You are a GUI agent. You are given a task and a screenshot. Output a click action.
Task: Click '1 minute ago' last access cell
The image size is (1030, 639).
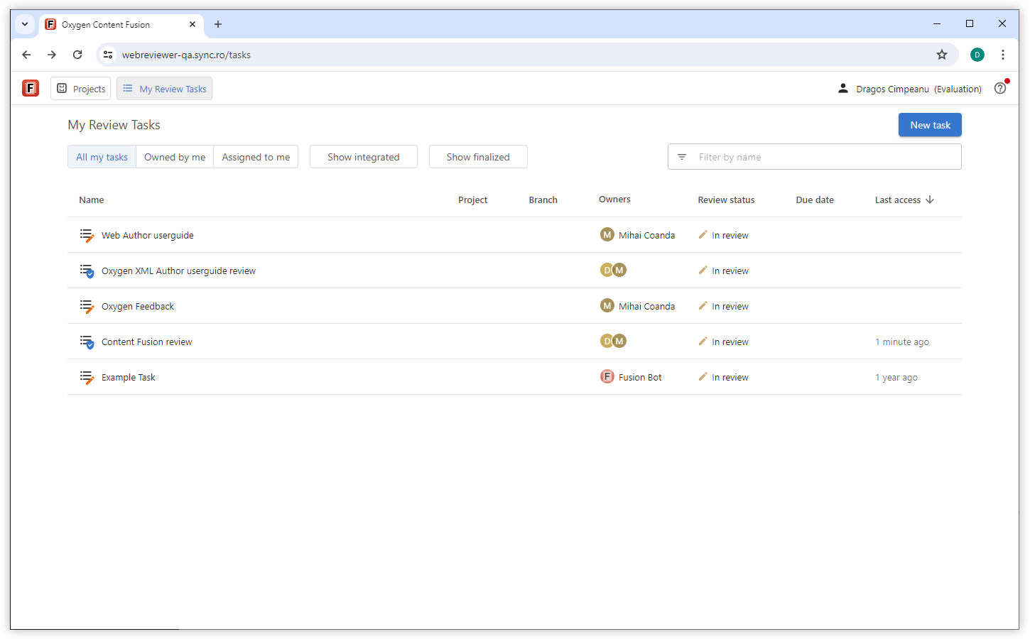(902, 342)
